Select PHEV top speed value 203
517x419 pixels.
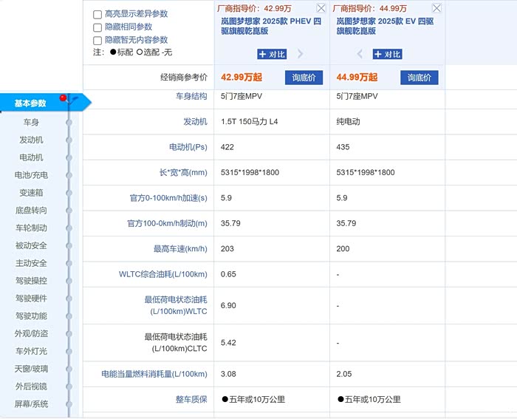pyautogui.click(x=227, y=249)
